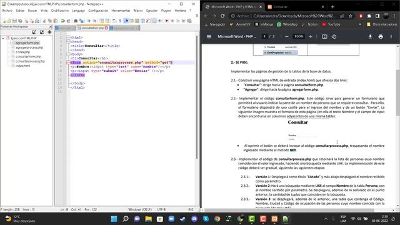The image size is (400, 225).
Task: Zoom in the PDF with plus button
Action: tap(311, 36)
